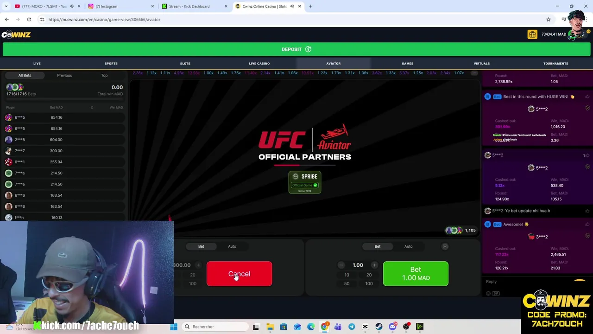Choose the 10 quick bet in right panel
593x334 pixels.
click(x=347, y=275)
